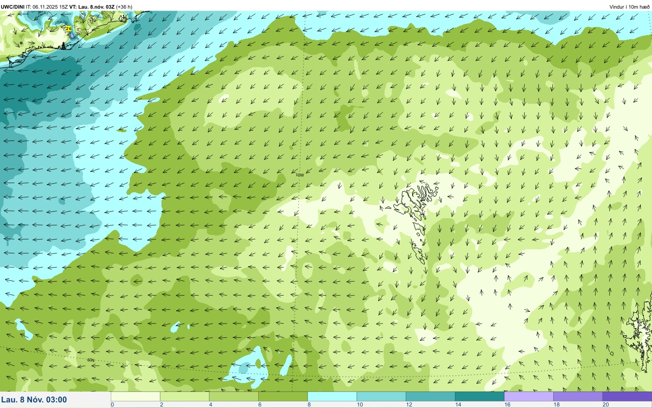Screen dimensions: 652x408
Task: Click the '10W' longitude label
Action: tap(300, 174)
